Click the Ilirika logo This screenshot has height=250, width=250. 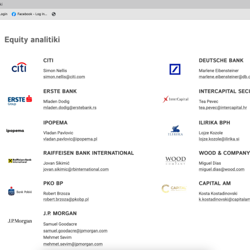pyautogui.click(x=176, y=130)
